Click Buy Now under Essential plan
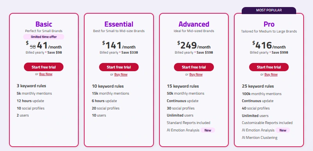Screen dimensions: 313x151 point(121,74)
